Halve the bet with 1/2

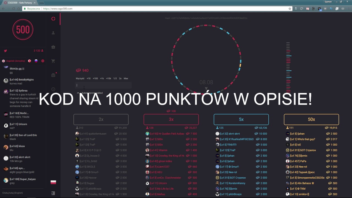coord(115,78)
